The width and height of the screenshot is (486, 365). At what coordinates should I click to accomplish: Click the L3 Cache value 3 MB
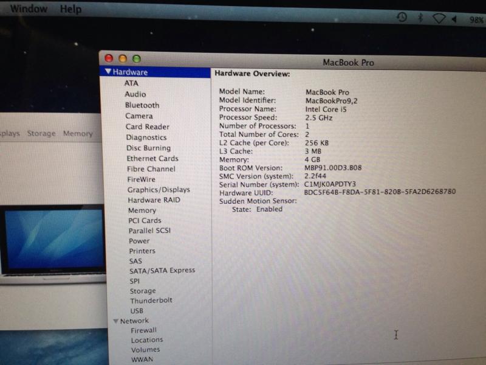pos(313,151)
